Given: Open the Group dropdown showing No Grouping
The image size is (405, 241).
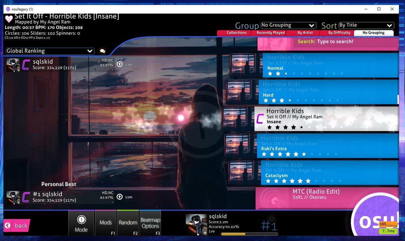Looking at the screenshot, I should (288, 25).
